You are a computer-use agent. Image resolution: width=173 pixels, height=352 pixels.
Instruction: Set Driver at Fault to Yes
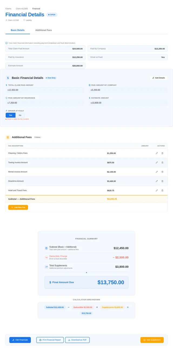(x=11, y=115)
